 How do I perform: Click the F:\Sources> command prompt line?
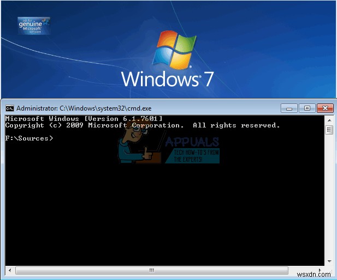[x=29, y=138]
